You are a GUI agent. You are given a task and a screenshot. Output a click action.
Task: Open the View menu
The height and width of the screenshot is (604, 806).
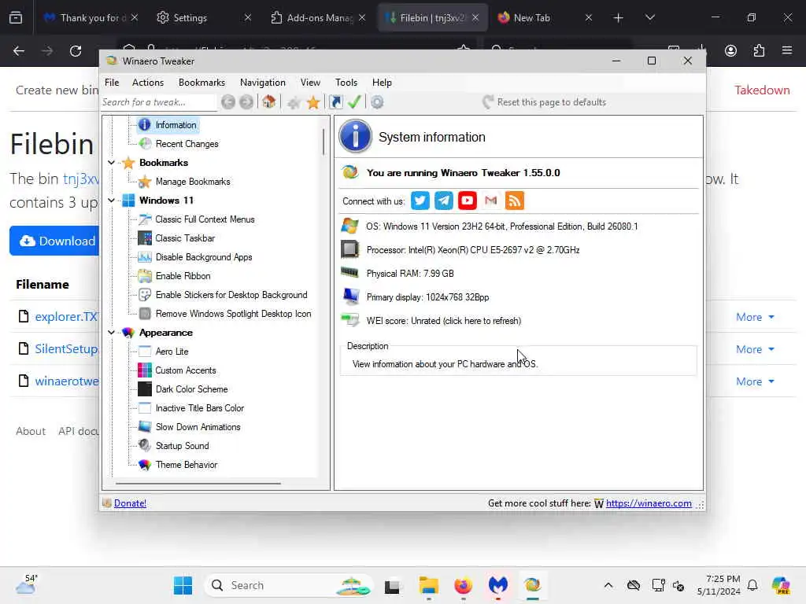310,83
